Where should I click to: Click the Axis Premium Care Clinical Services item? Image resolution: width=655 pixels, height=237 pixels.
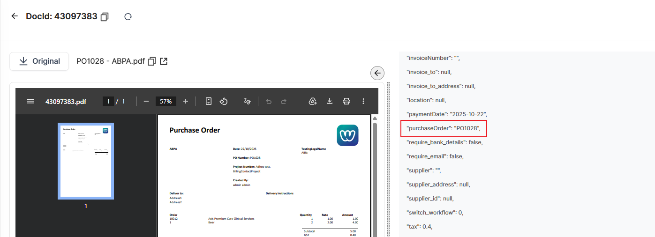tap(231, 219)
